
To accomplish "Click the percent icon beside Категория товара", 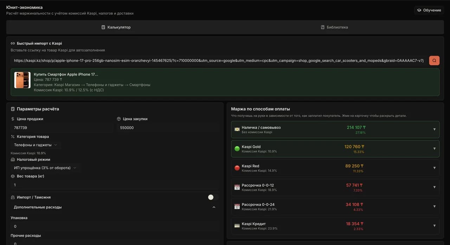I will coord(13,136).
